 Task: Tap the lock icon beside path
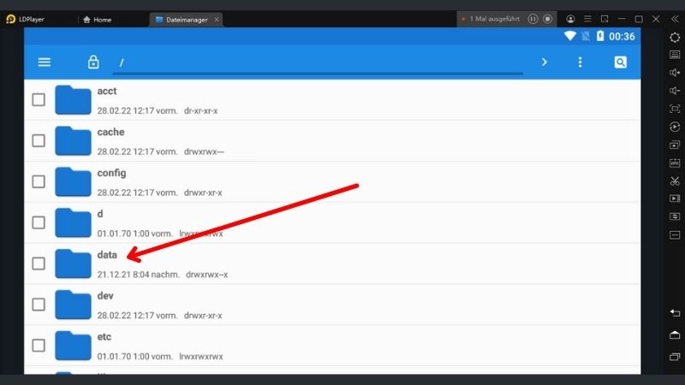point(93,62)
